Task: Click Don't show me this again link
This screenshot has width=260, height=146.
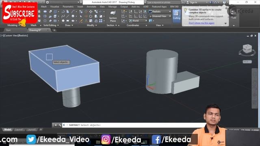Action: [201, 23]
